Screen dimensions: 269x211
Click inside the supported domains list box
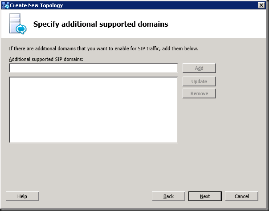[x=94, y=110]
